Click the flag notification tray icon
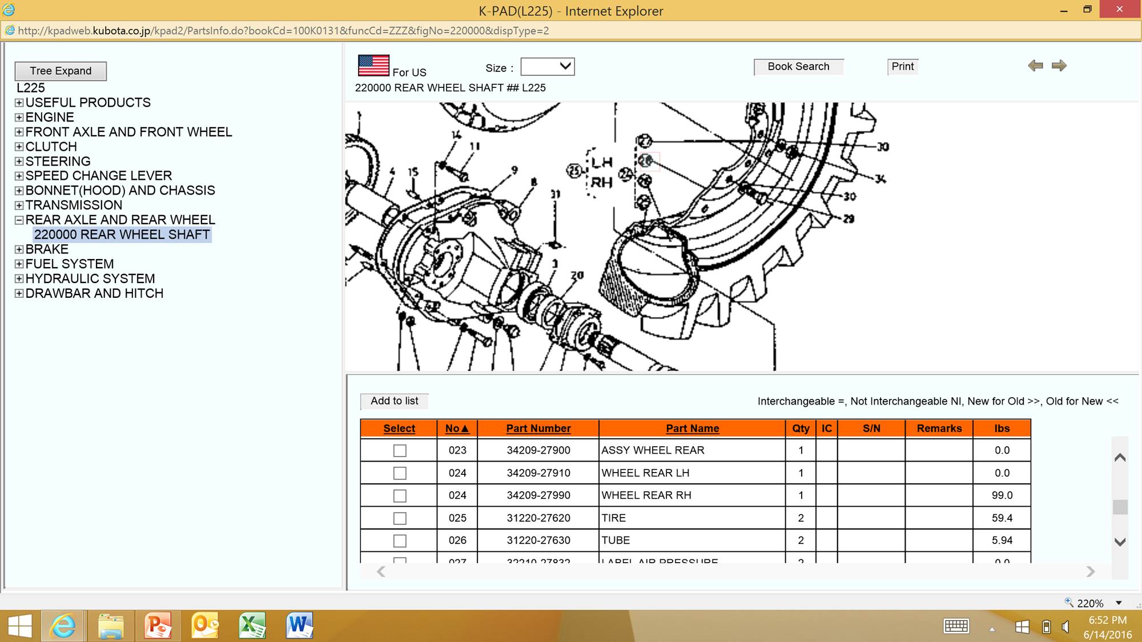Image resolution: width=1142 pixels, height=642 pixels. click(x=1022, y=627)
